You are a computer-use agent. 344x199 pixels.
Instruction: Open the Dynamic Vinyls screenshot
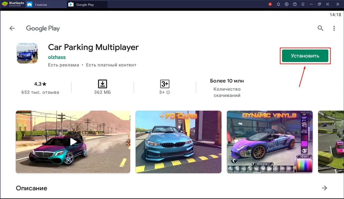[270, 142]
